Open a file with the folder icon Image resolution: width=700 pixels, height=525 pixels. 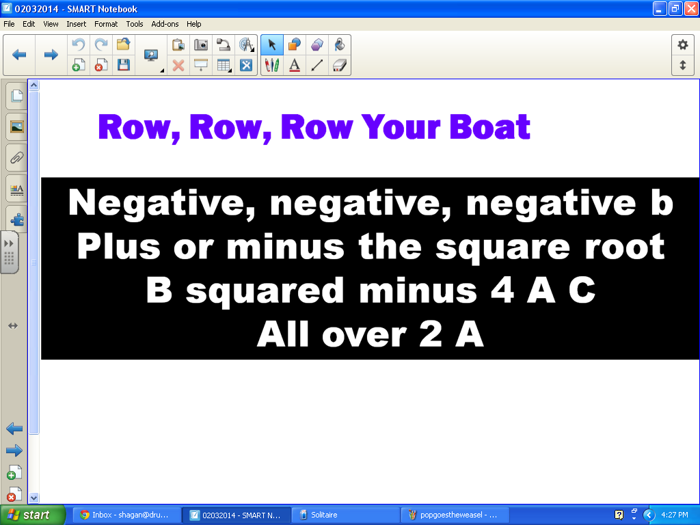point(124,44)
